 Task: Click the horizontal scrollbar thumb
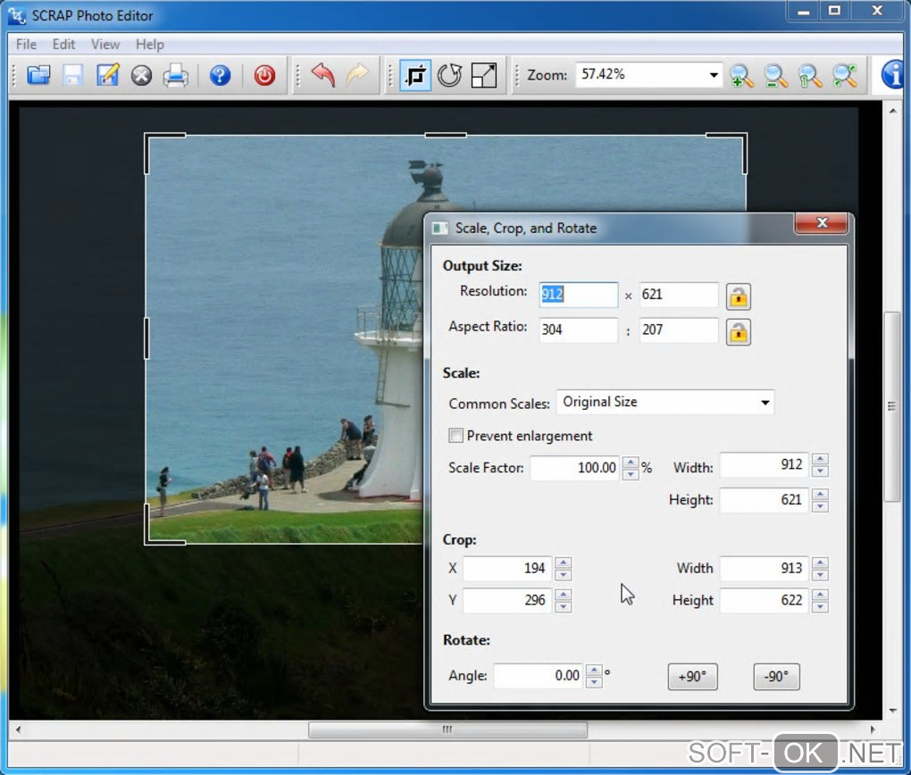point(447,729)
